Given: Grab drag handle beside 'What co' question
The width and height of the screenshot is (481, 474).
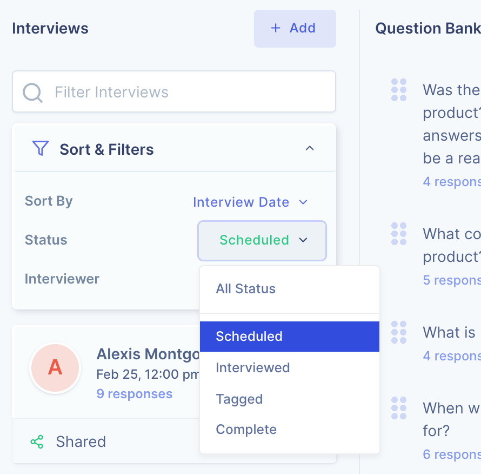Looking at the screenshot, I should click(399, 234).
